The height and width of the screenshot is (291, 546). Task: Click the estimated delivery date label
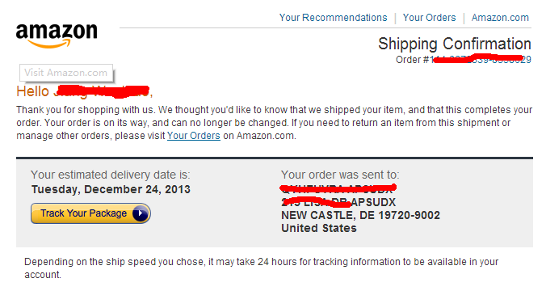click(x=111, y=175)
